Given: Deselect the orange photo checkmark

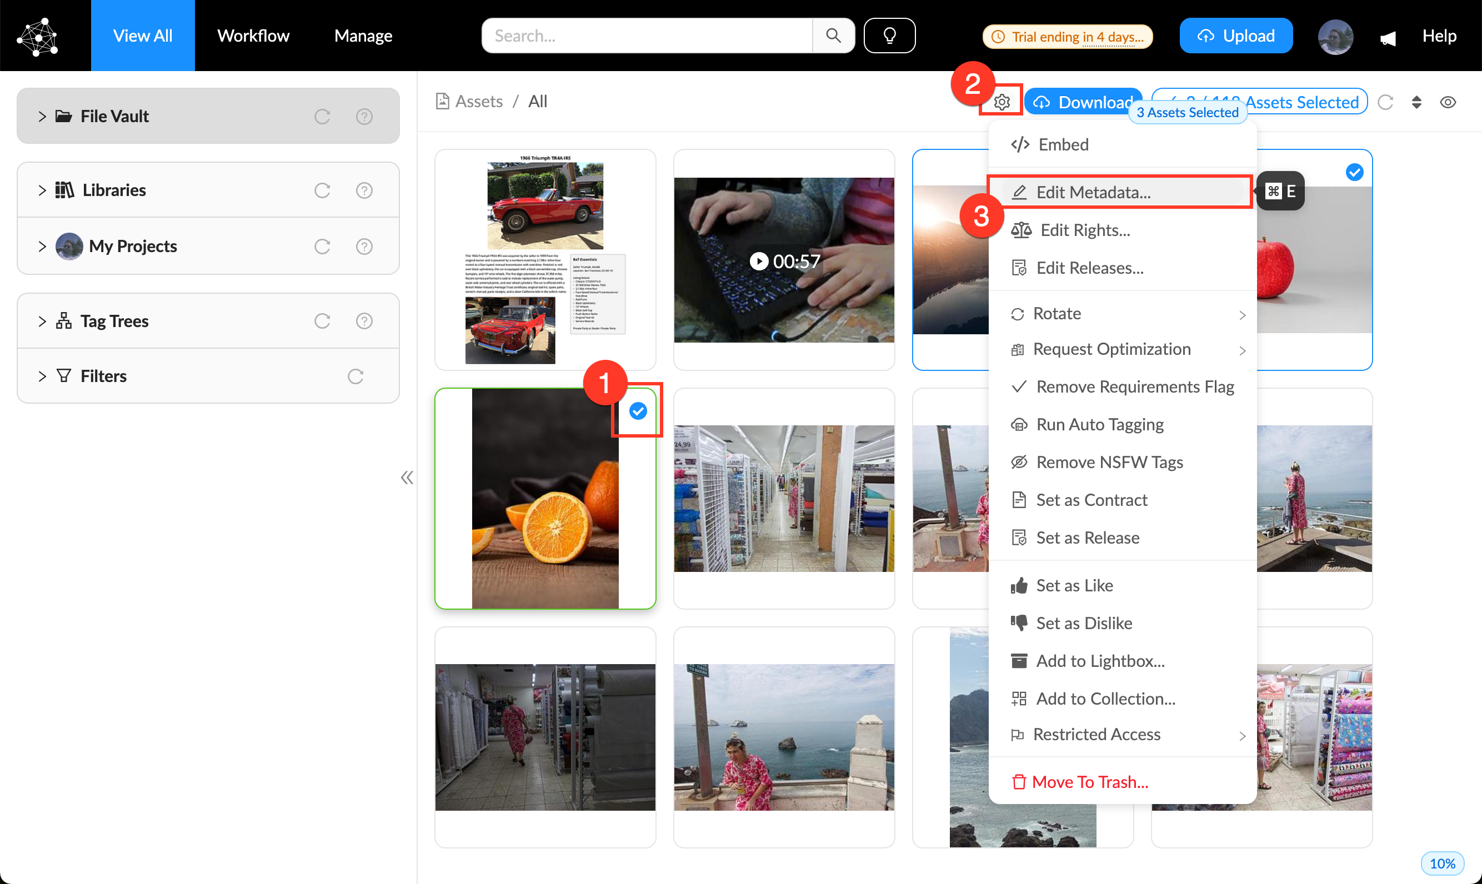Looking at the screenshot, I should click(x=638, y=411).
